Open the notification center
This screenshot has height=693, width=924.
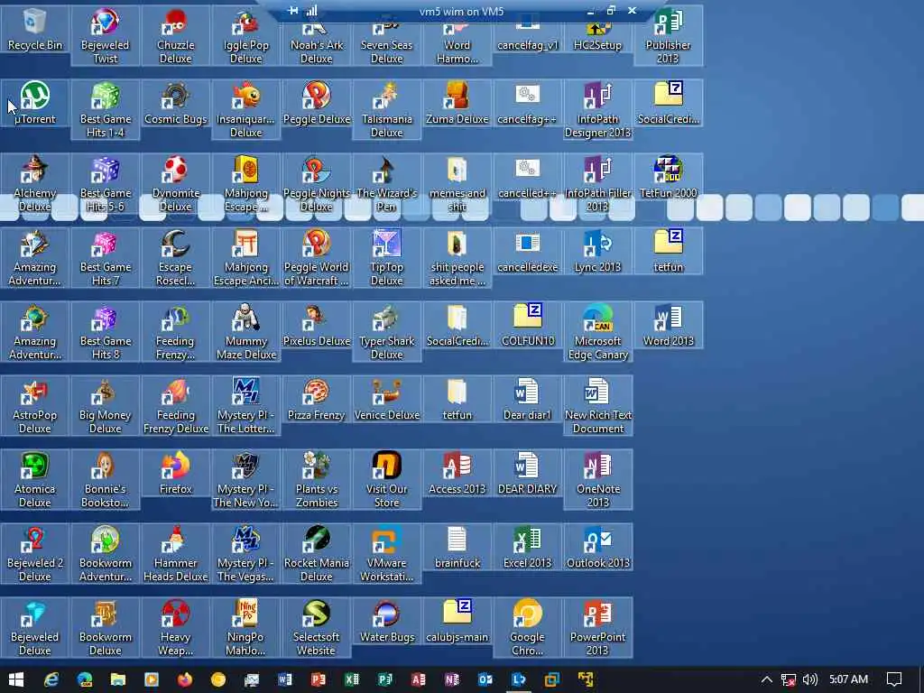tap(894, 679)
